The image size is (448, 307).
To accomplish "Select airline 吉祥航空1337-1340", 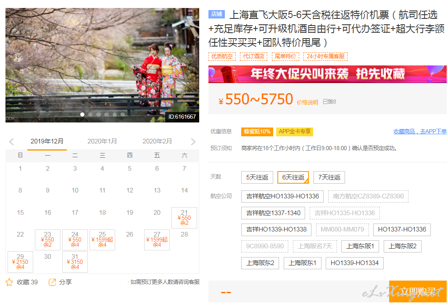I will click(x=273, y=213).
